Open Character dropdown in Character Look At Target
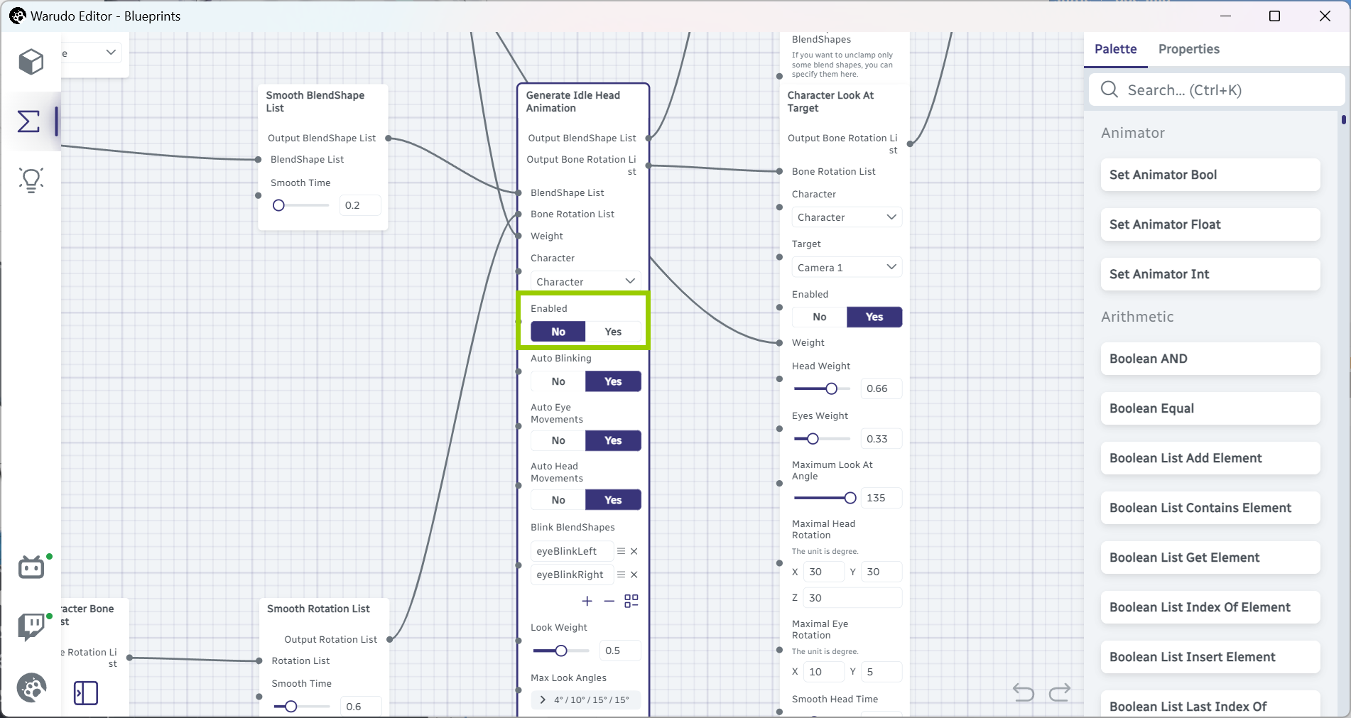Viewport: 1351px width, 718px height. coord(847,217)
